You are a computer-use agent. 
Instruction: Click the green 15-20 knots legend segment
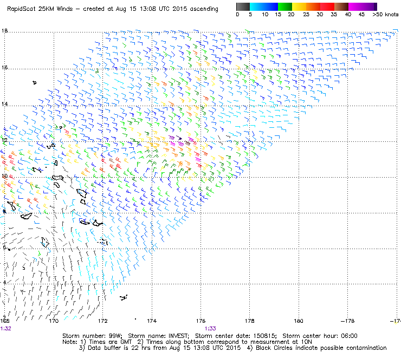[285, 6]
